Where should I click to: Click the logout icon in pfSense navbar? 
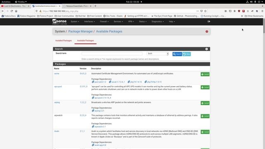pos(209,22)
